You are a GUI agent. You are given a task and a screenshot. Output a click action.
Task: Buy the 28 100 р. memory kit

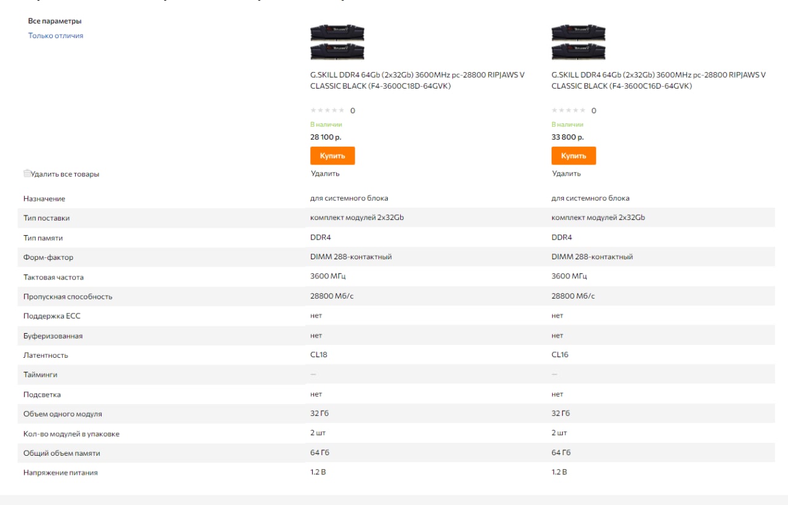point(332,156)
